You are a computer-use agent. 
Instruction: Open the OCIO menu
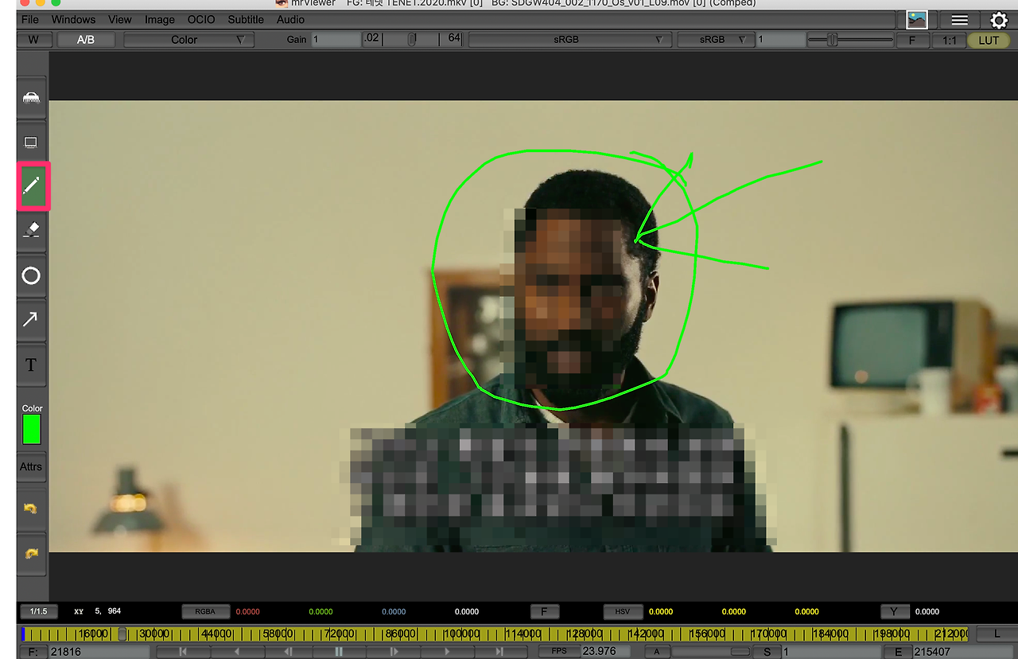(x=201, y=19)
